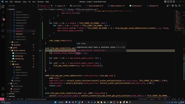185x104 pixels.
Task: Click the Synchronize Changes icon in status bar
Action: pyautogui.click(x=14, y=99)
